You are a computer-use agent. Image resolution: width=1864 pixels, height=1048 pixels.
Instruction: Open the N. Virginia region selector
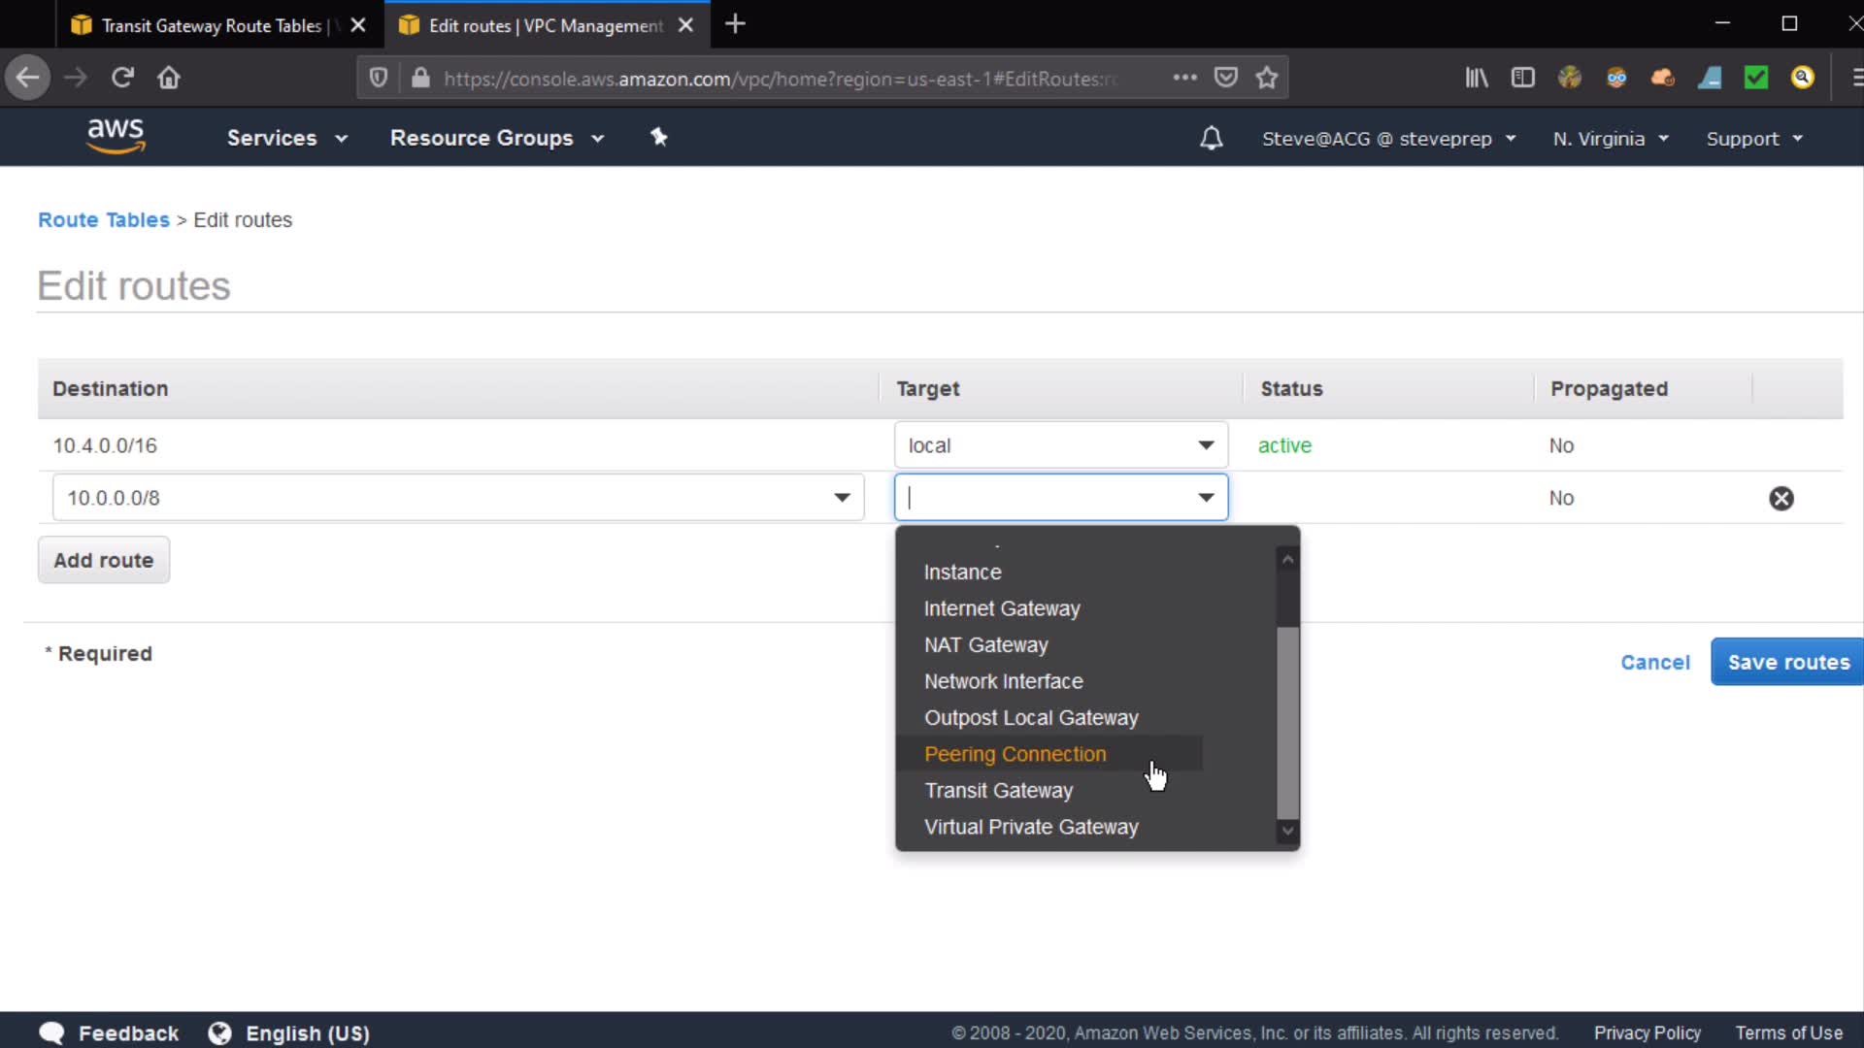[1610, 139]
